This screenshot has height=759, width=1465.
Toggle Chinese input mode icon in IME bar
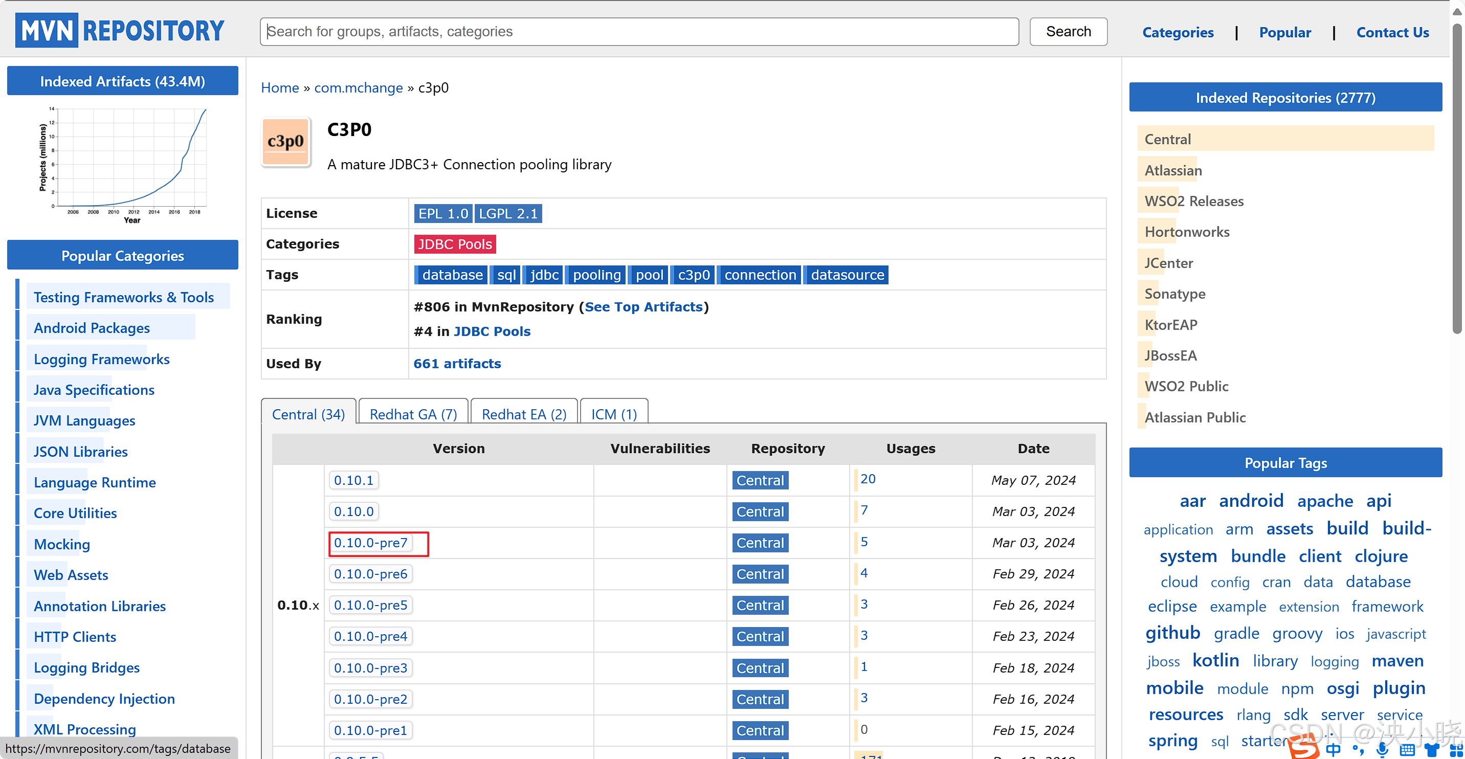point(1333,749)
